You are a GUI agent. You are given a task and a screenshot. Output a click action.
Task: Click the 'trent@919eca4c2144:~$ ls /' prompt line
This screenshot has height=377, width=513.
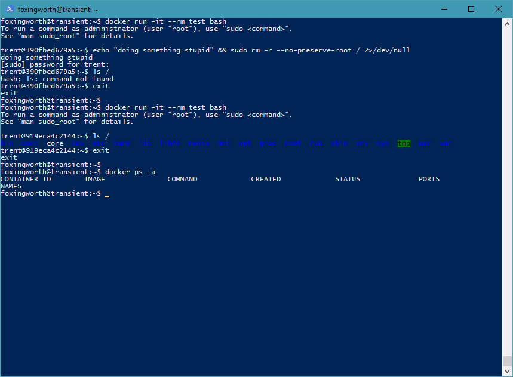click(55, 136)
